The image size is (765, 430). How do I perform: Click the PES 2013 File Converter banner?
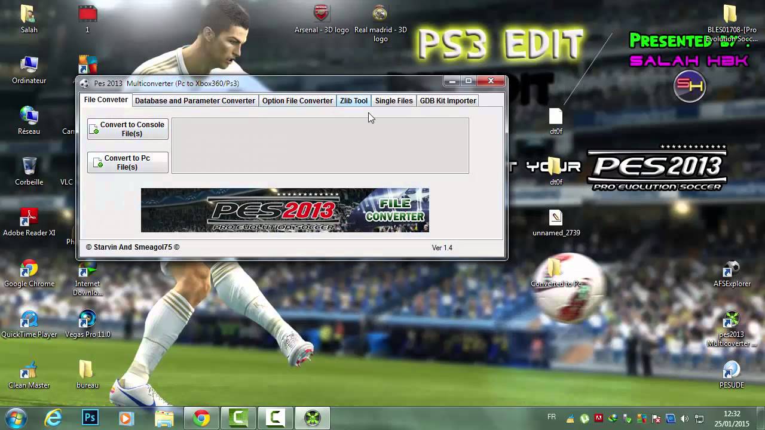285,210
